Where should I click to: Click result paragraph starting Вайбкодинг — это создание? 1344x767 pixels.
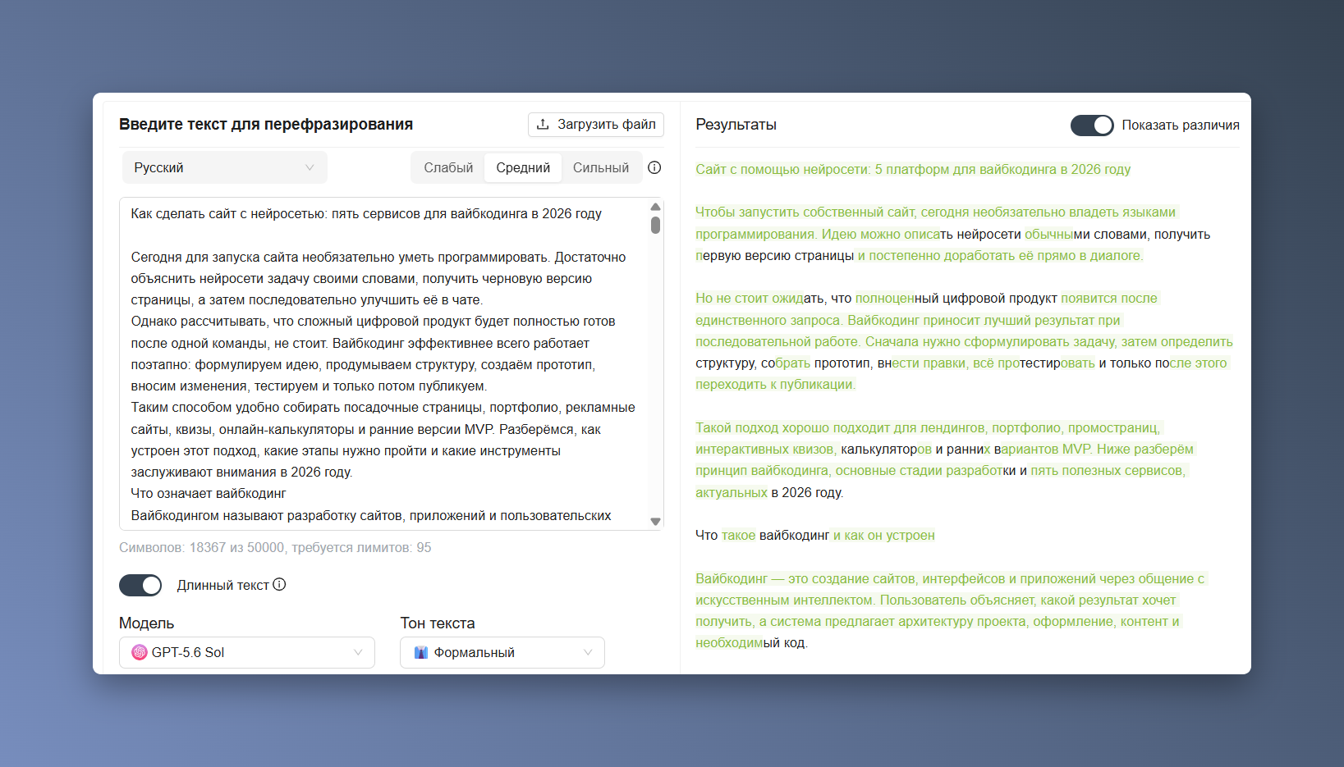(x=950, y=610)
